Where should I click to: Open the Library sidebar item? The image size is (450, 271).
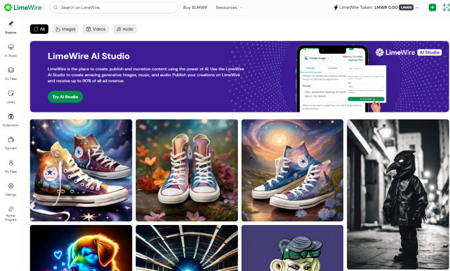pyautogui.click(x=11, y=97)
